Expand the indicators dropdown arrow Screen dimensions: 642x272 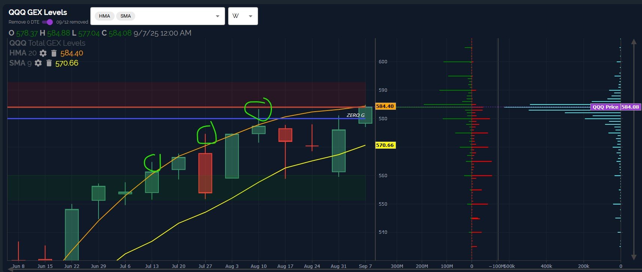[x=218, y=16]
